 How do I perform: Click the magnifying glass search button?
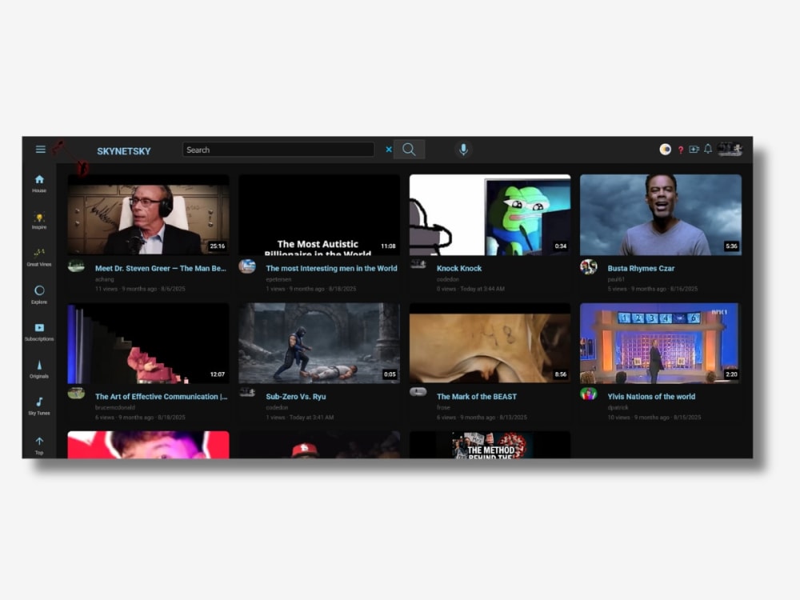[x=409, y=150]
